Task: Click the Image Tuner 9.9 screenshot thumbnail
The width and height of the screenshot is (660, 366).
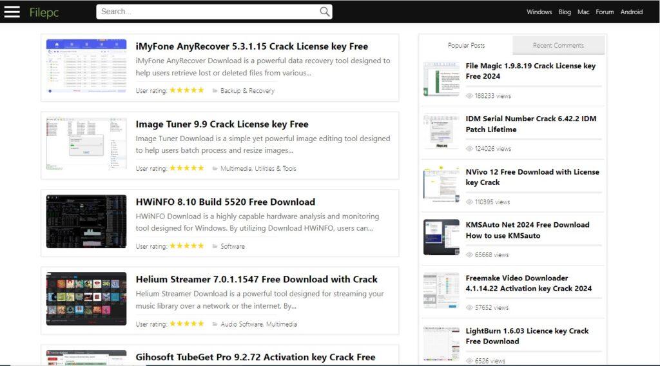Action: pos(86,143)
